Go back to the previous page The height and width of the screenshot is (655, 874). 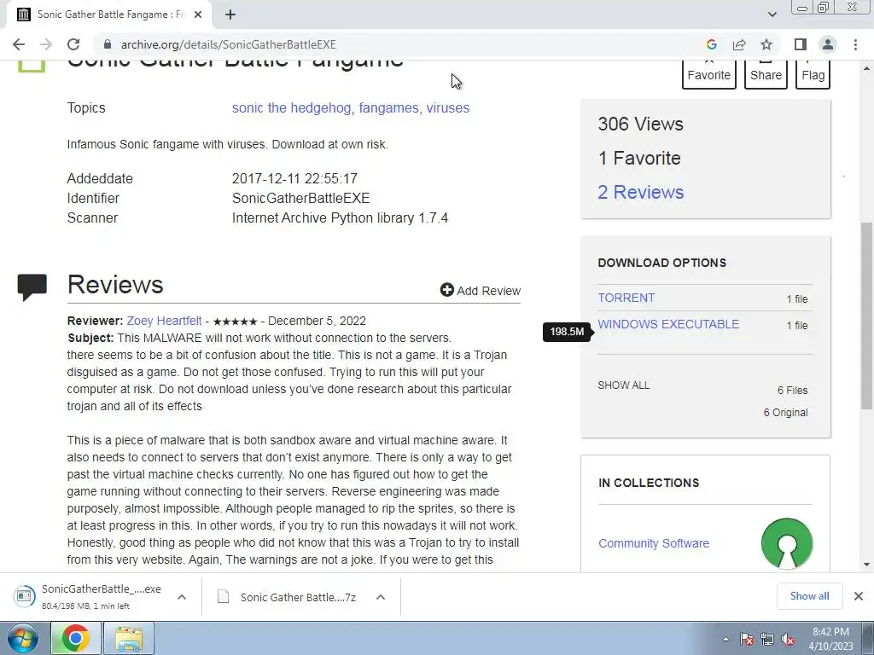[x=19, y=44]
